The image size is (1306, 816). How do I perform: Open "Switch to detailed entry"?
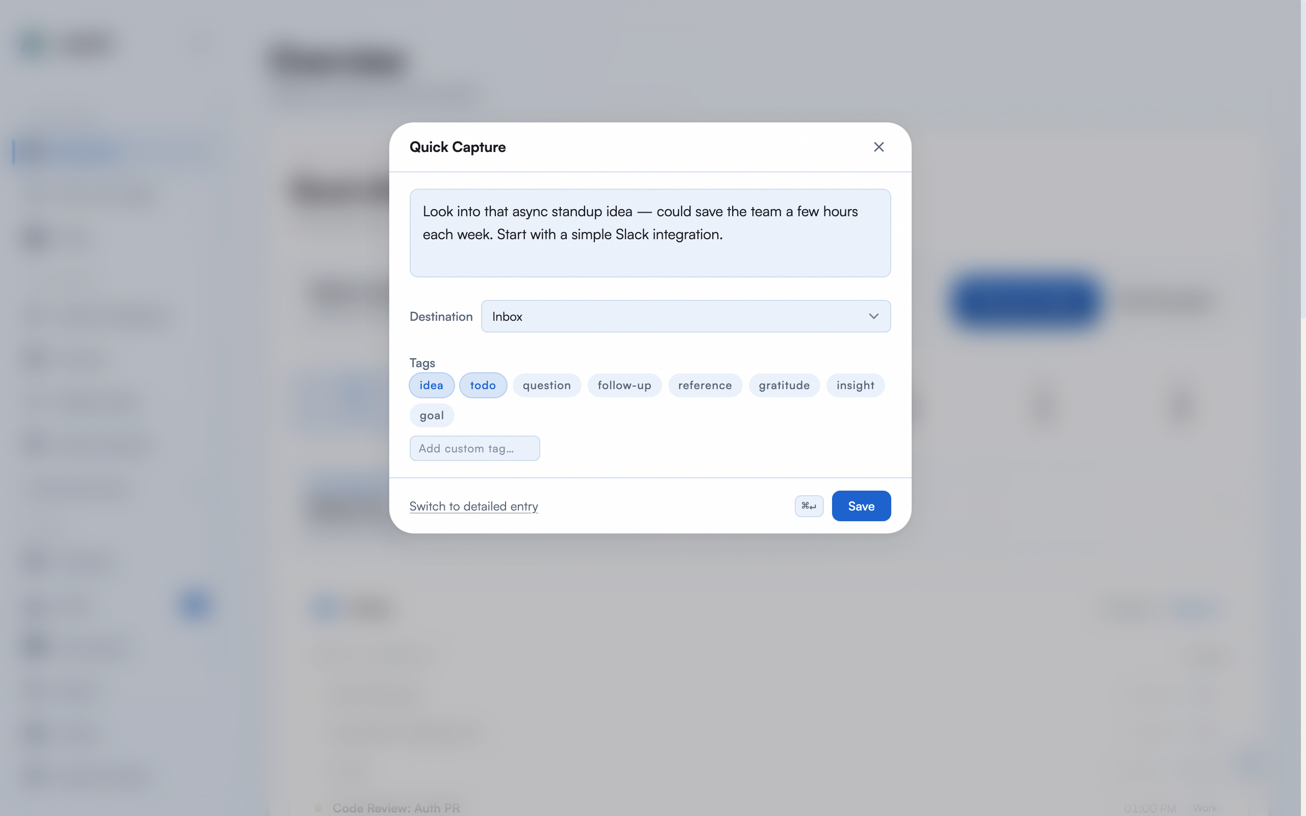click(473, 506)
